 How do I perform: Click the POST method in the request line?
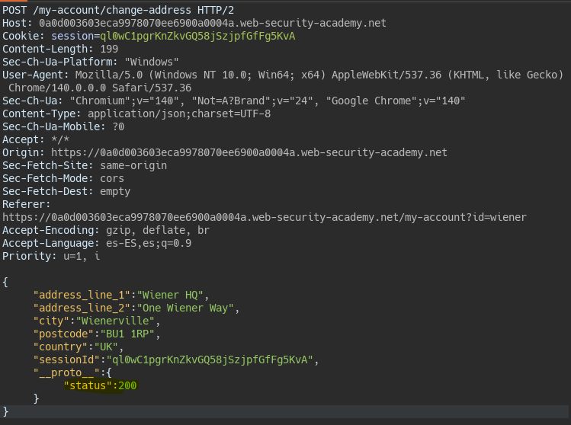[14, 11]
